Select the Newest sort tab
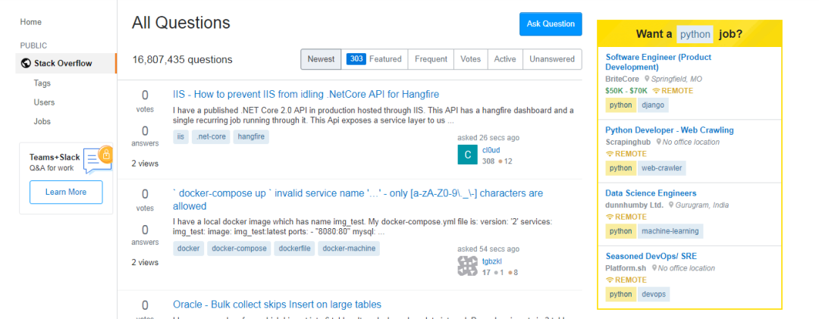 pyautogui.click(x=321, y=59)
